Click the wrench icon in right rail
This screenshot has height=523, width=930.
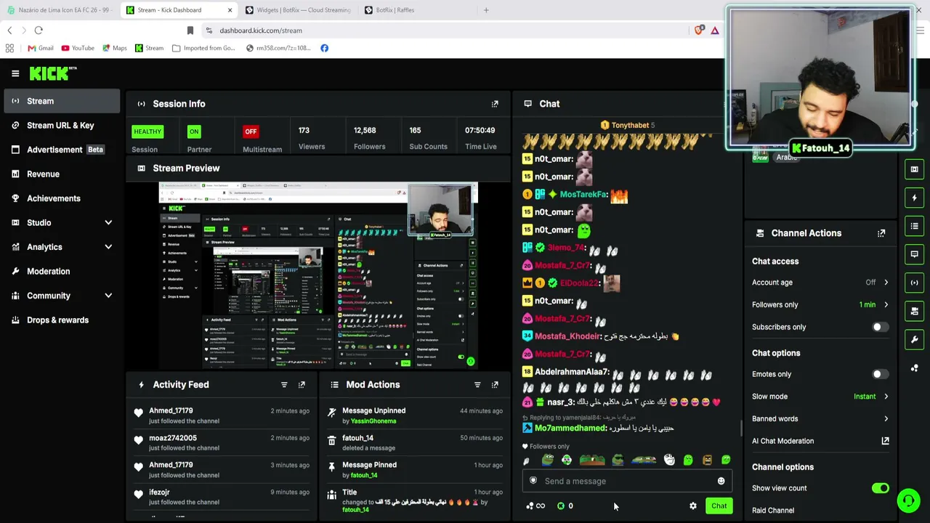[x=914, y=339]
